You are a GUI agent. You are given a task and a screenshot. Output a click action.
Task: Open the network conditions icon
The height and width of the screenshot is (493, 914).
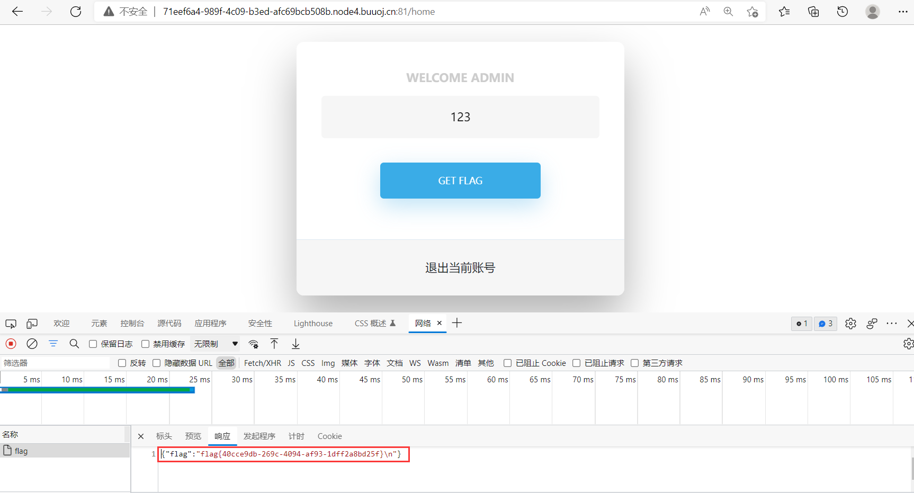[254, 344]
